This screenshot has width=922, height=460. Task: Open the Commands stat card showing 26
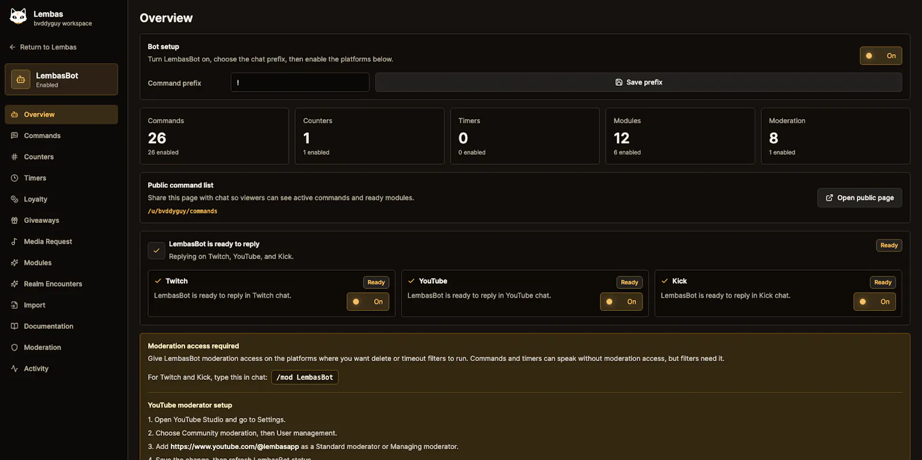pyautogui.click(x=214, y=136)
